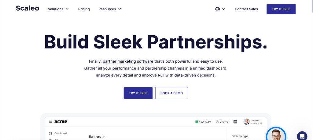Expand the Resources dropdown menu
The width and height of the screenshot is (313, 140).
pos(110,9)
